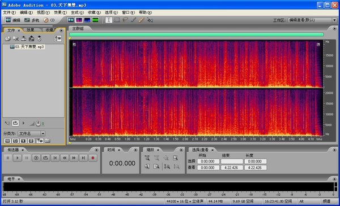The width and height of the screenshot is (340, 206).
Task: Open Selection/View panel flyout menu arrow
Action: coord(334,150)
